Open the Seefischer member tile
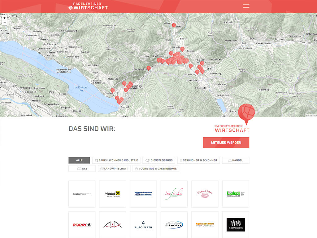This screenshot has width=317, height=238. (174, 194)
